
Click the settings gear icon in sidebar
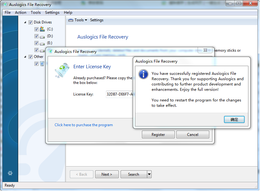[10, 173]
